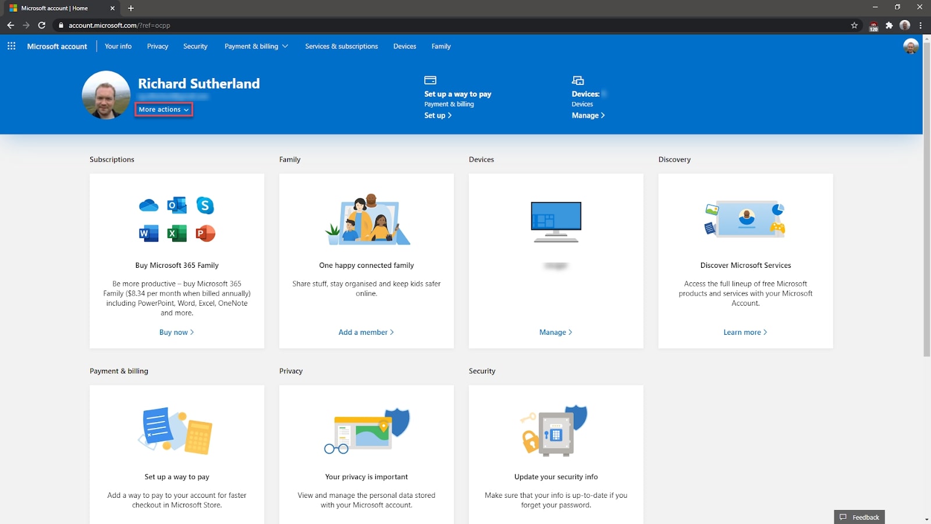
Task: Click the Buy Microsoft 365 Family heading
Action: click(x=177, y=265)
